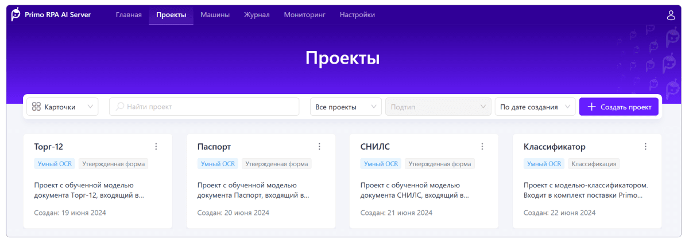Click the Умный OCR tag on Классификатор
This screenshot has width=685, height=243.
(544, 164)
